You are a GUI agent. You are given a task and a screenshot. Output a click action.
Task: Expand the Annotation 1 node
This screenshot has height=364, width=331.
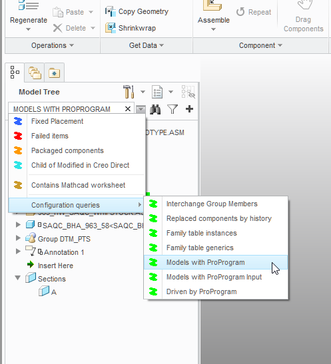[x=18, y=252]
